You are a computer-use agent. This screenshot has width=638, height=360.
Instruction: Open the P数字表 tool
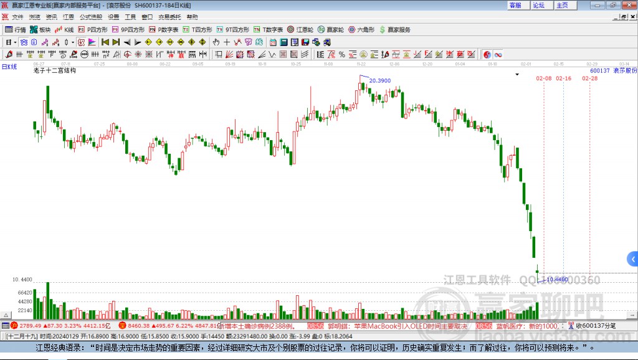point(164,30)
